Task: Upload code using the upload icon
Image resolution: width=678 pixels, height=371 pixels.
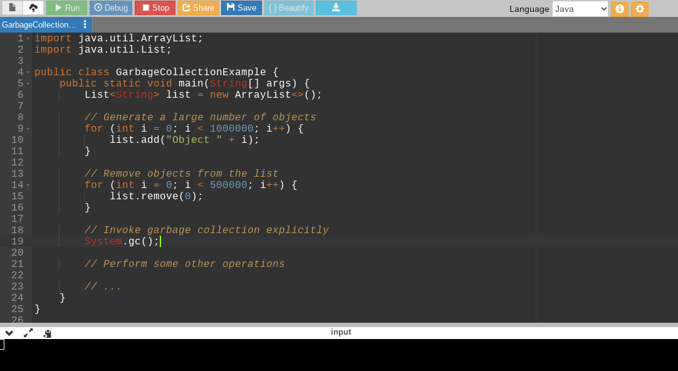Action: (x=33, y=8)
